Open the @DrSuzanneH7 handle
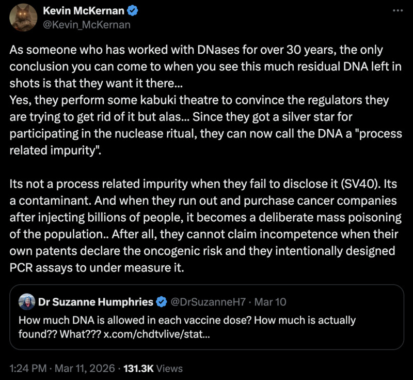Screen dimensions: 413x380 coord(205,301)
